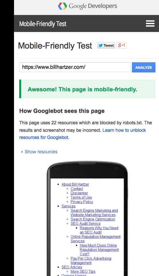This screenshot has width=159, height=276.
Task: Focus the URL input field
Action: tap(75, 67)
